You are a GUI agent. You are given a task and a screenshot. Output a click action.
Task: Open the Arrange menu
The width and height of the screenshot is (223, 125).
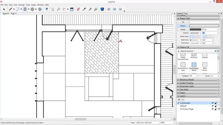click(21, 5)
